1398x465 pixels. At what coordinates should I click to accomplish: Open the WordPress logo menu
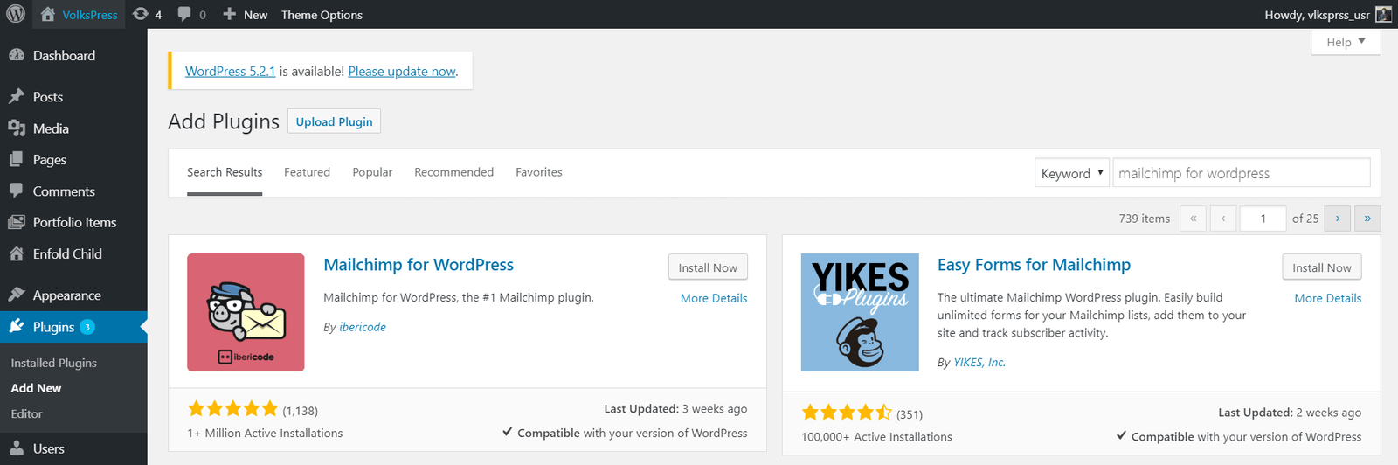16,14
